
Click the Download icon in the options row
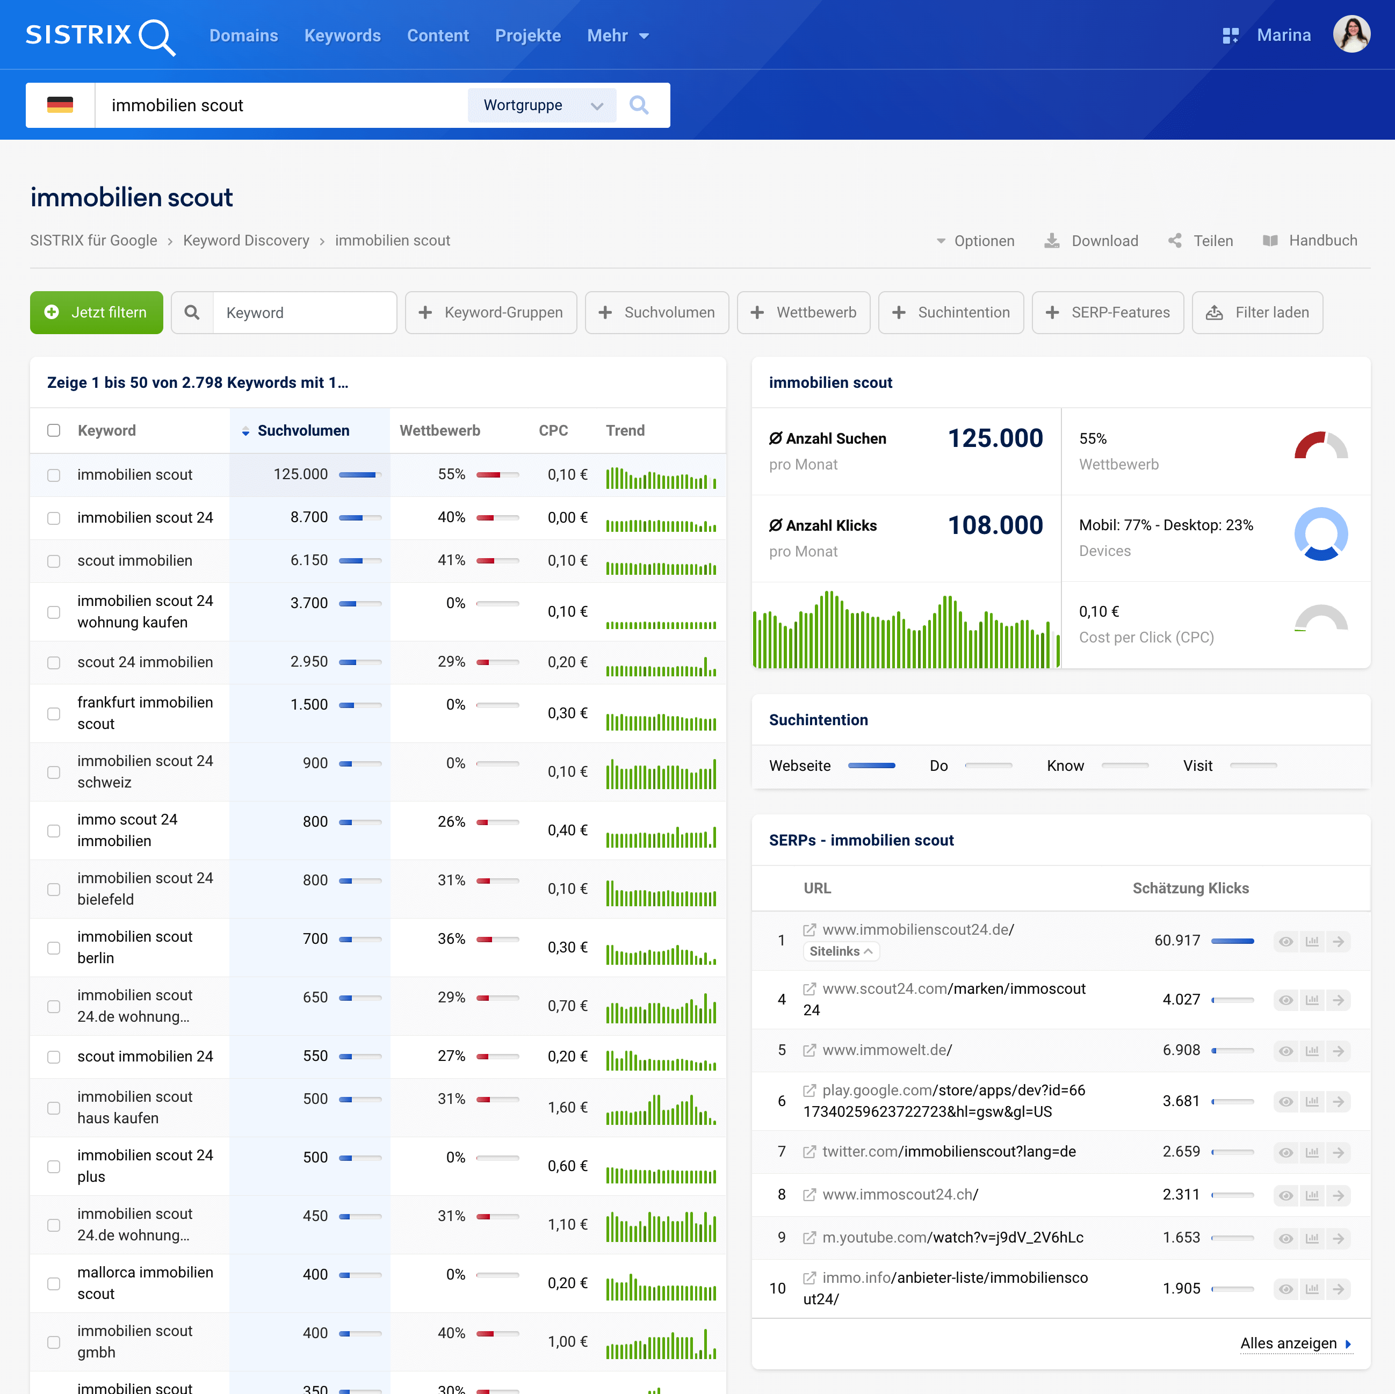(x=1052, y=241)
